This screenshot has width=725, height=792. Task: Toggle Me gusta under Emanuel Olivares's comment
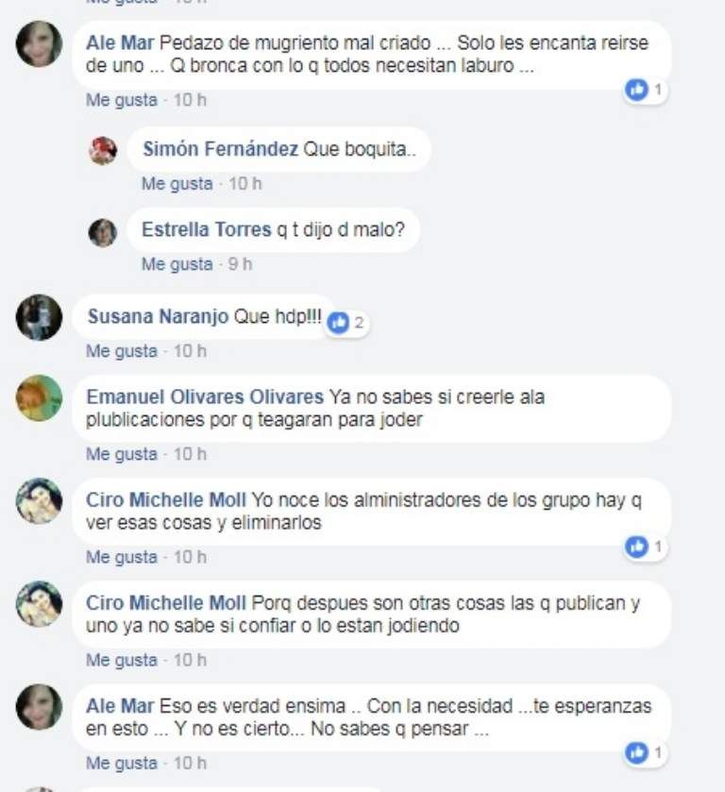point(122,454)
